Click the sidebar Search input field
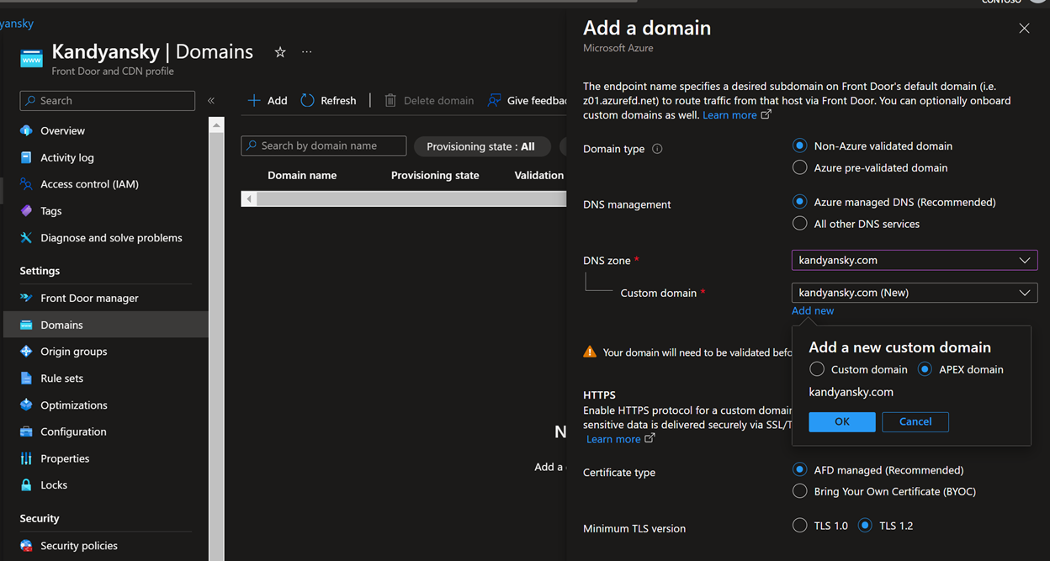The height and width of the screenshot is (561, 1050). pyautogui.click(x=108, y=101)
